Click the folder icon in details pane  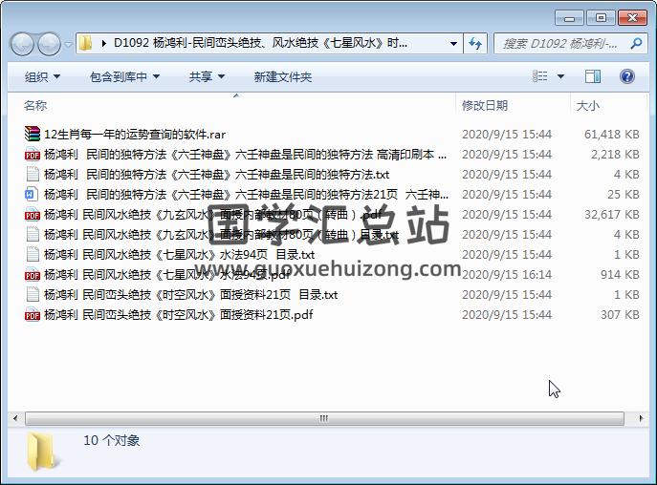pos(42,452)
